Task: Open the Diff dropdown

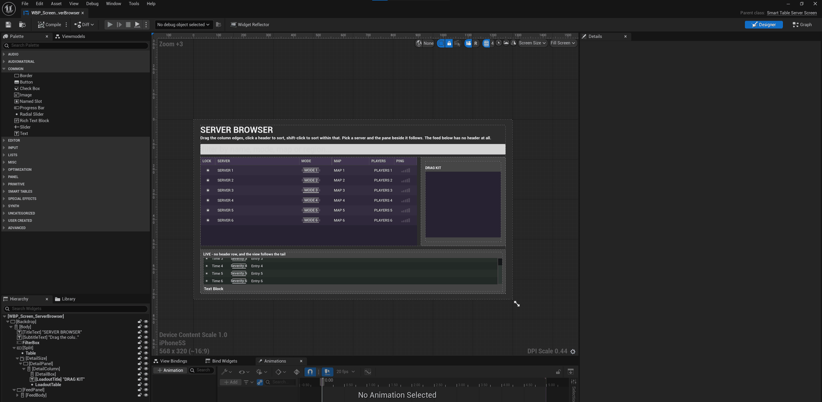Action: point(84,25)
